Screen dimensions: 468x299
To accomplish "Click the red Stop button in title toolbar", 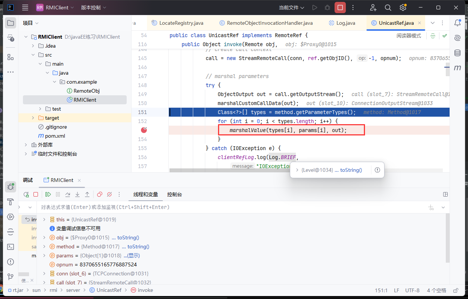I will tap(340, 8).
